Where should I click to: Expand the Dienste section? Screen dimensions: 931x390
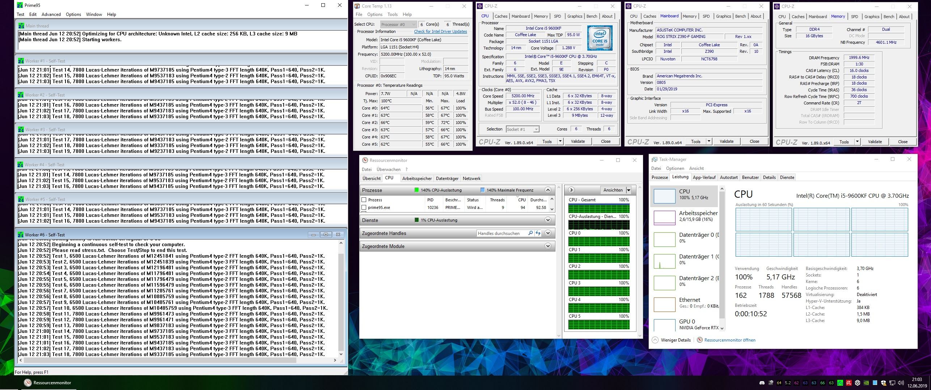[x=548, y=220]
